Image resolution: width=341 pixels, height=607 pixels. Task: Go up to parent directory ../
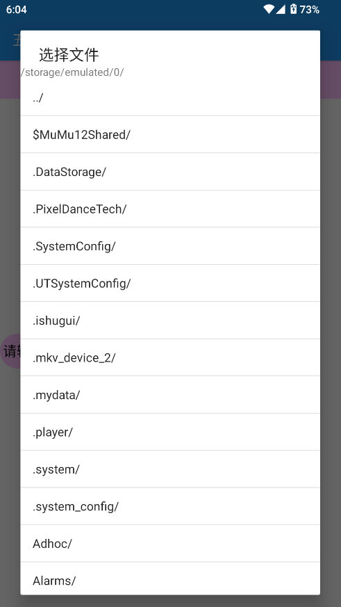tap(170, 97)
